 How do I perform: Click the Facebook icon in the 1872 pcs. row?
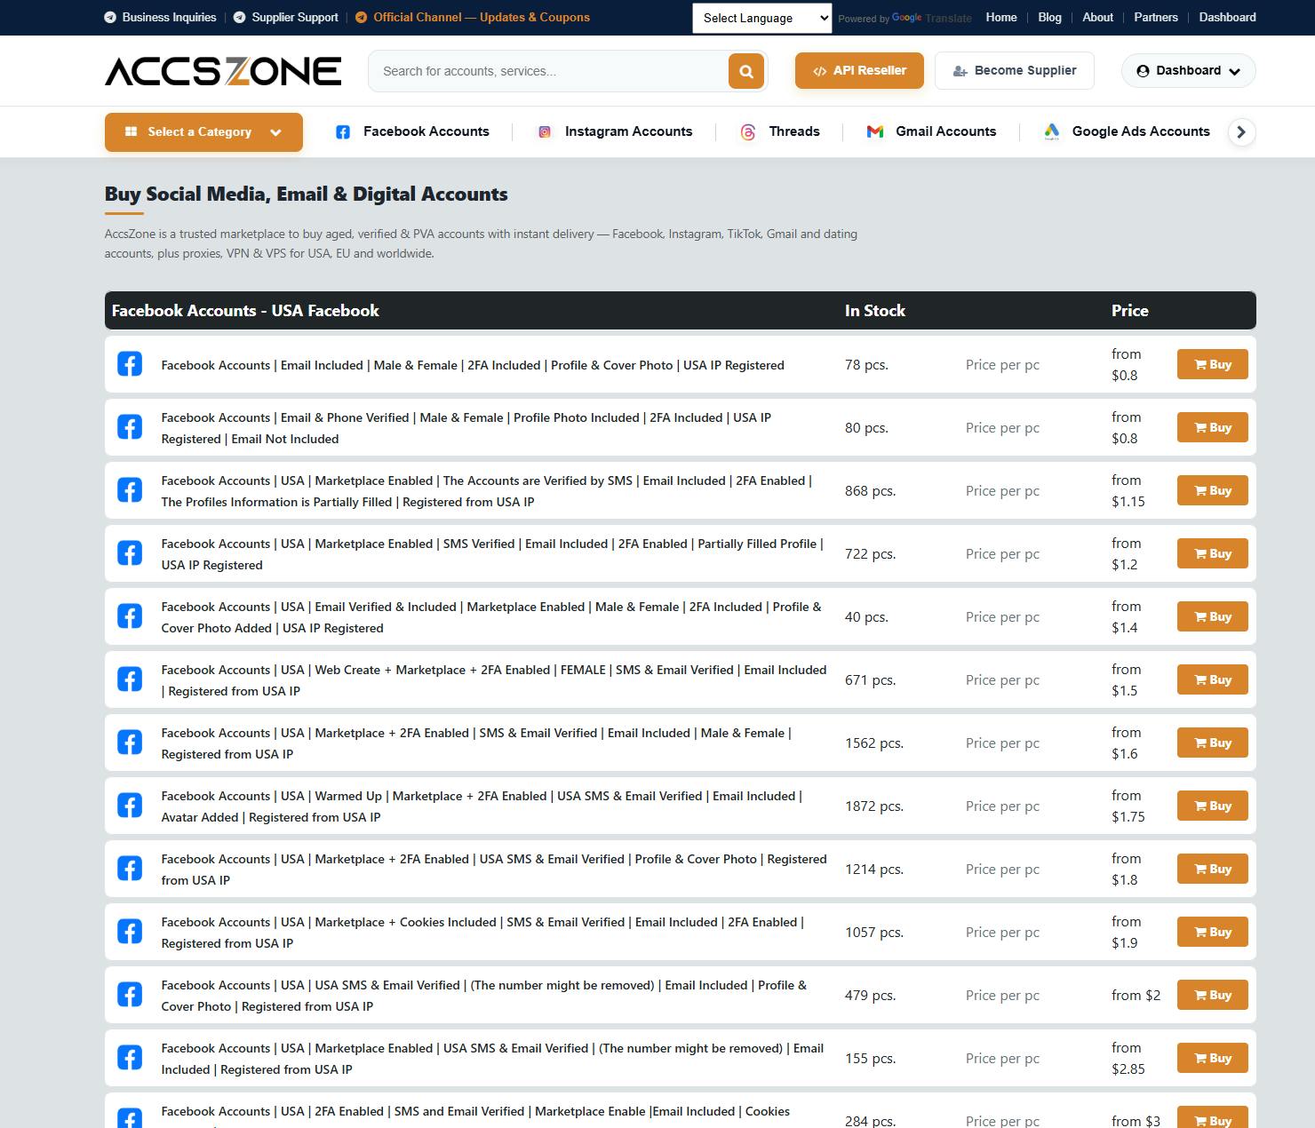130,806
